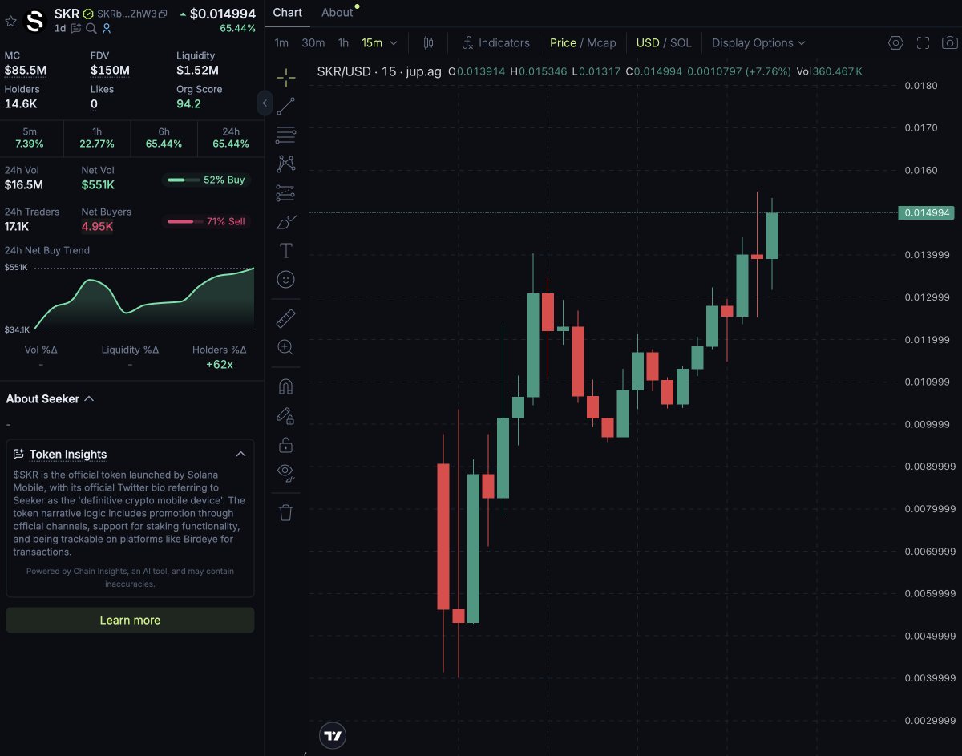Expand the Display Options dropdown
Viewport: 962px width, 756px height.
758,43
